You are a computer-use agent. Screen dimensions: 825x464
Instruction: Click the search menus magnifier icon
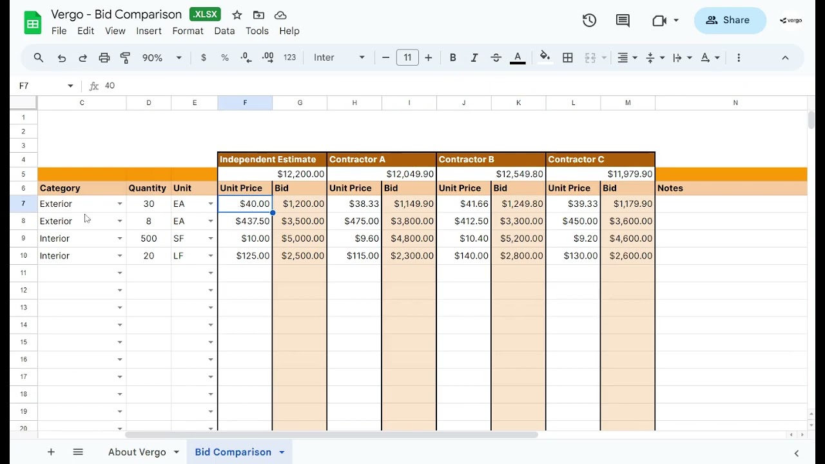click(39, 58)
